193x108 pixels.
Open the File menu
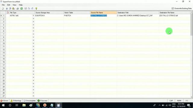tap(3, 5)
